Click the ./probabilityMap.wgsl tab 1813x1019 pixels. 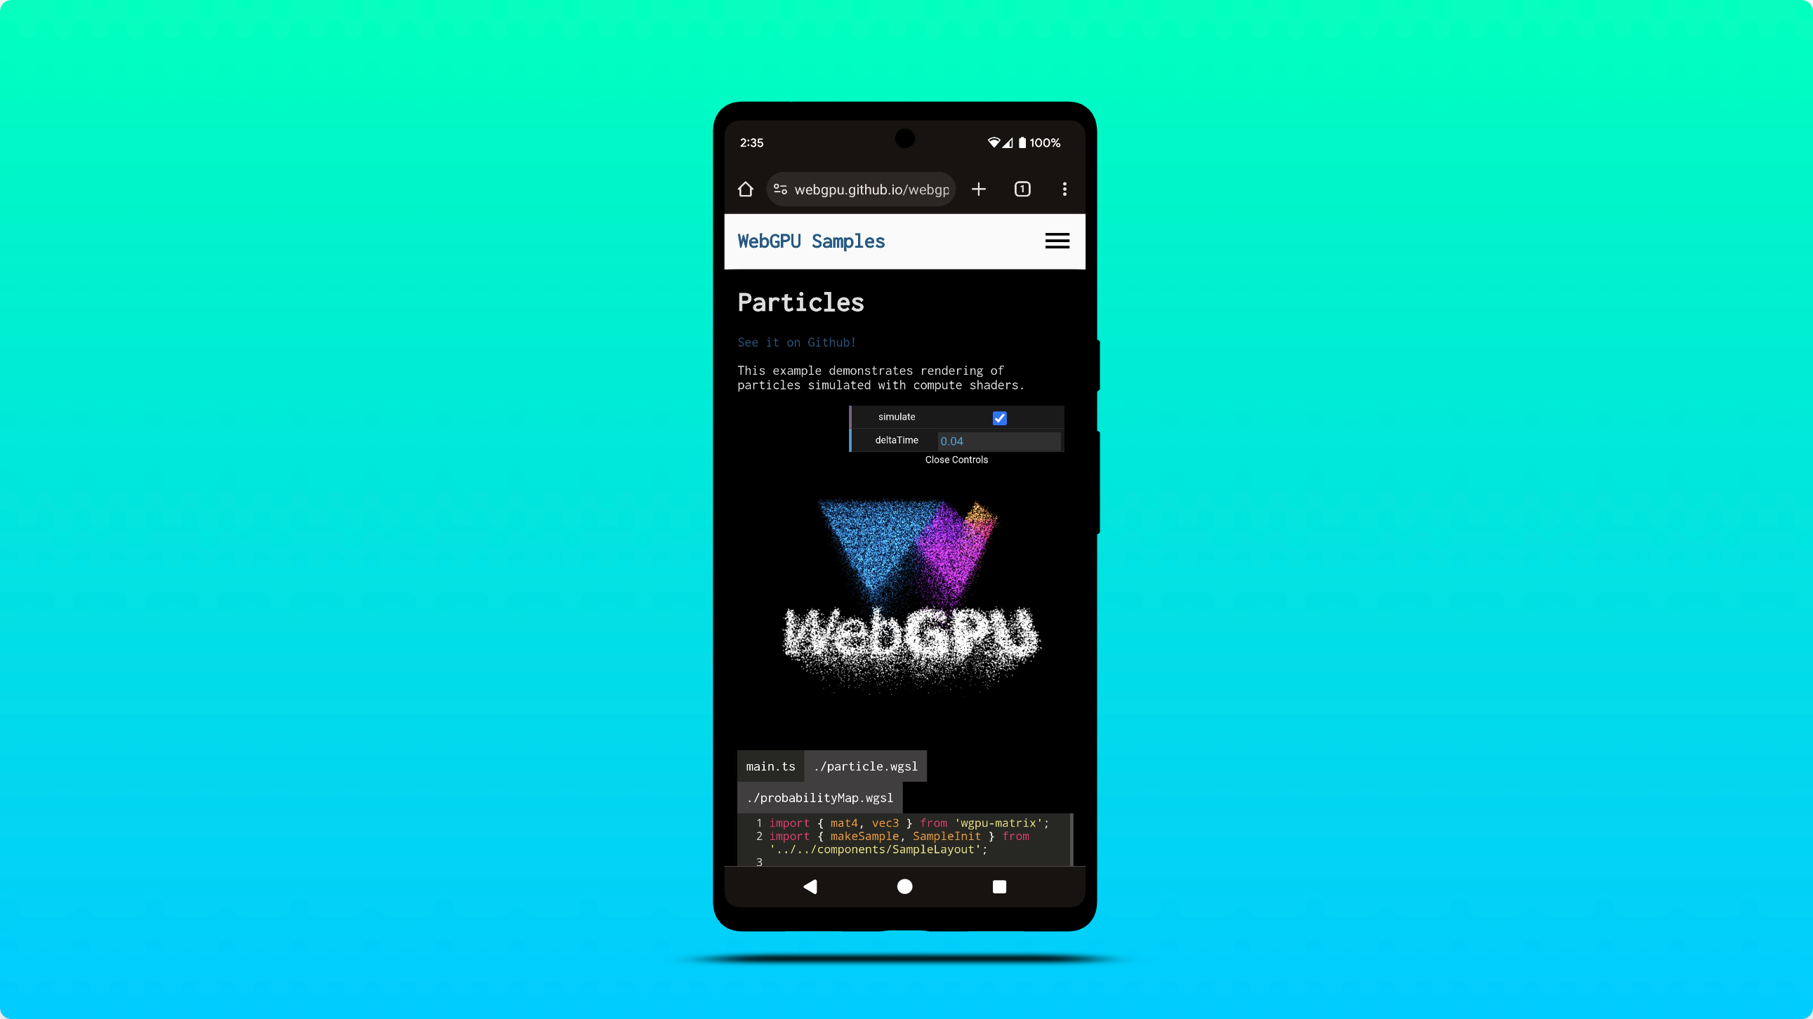point(821,797)
